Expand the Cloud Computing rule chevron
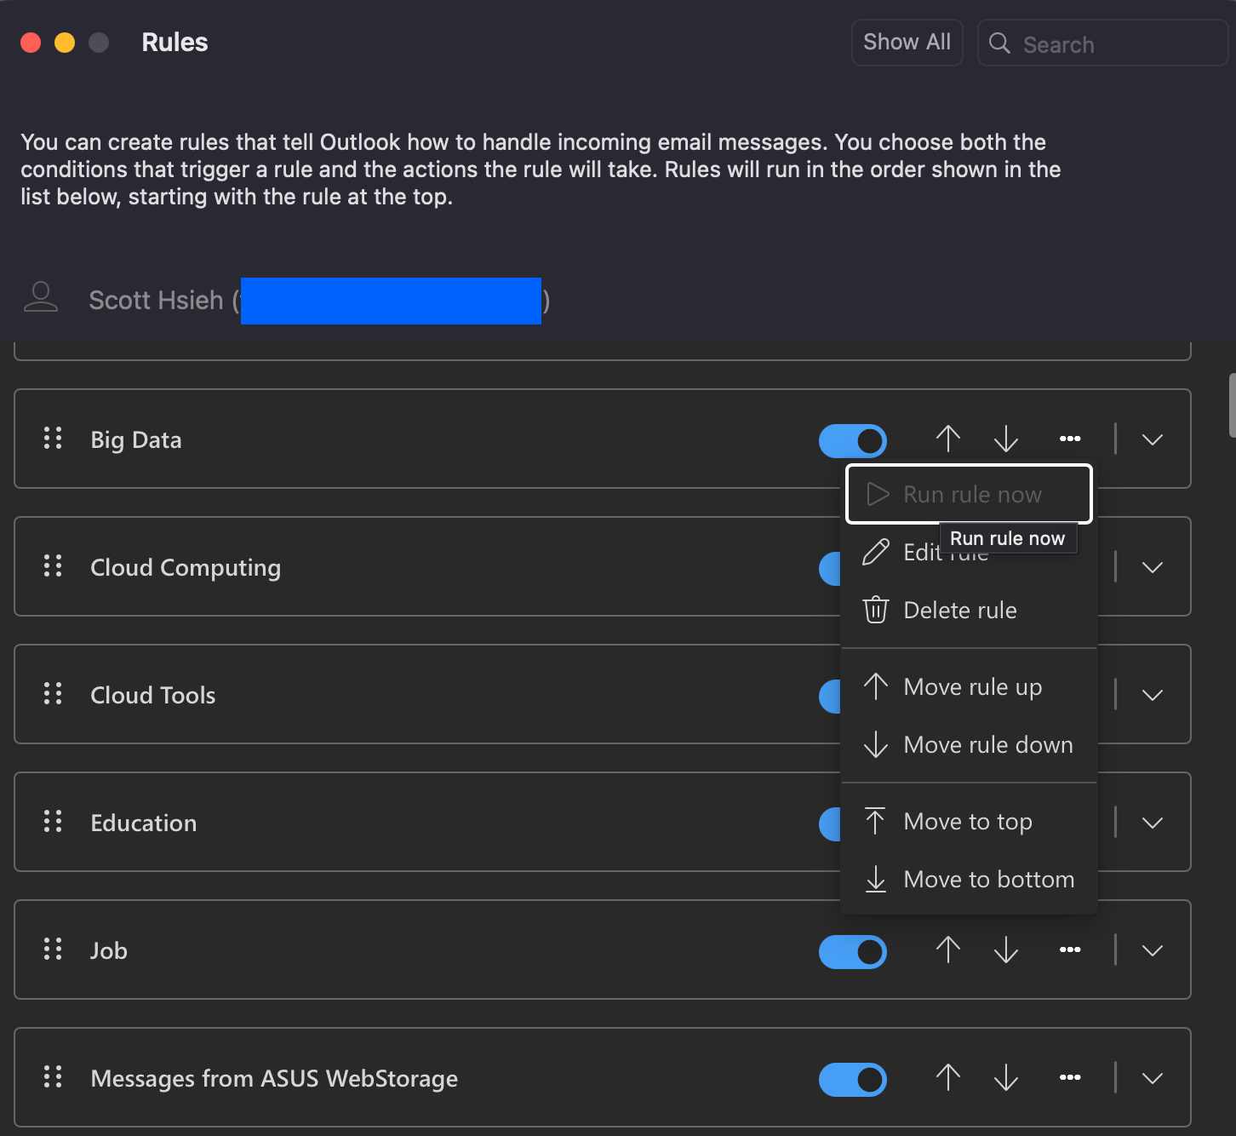This screenshot has height=1136, width=1236. pyautogui.click(x=1152, y=567)
